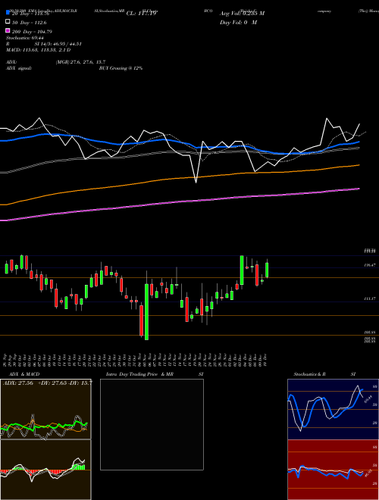Click the ADX line chart thumbnail

click(x=45, y=409)
